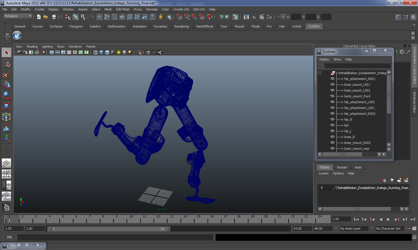Select by object type mode
Viewport: 418px width, 250px height.
coord(75,17)
